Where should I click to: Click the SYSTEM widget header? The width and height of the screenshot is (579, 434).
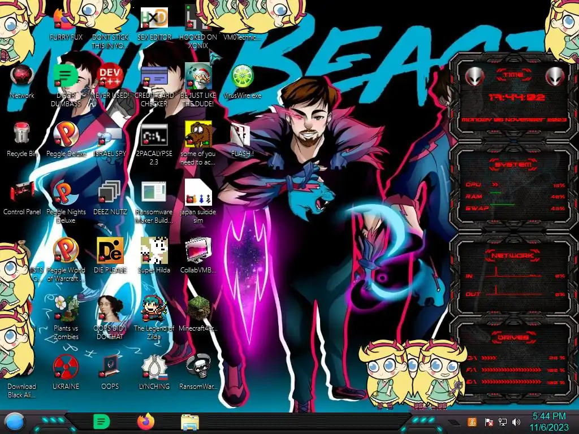(513, 164)
